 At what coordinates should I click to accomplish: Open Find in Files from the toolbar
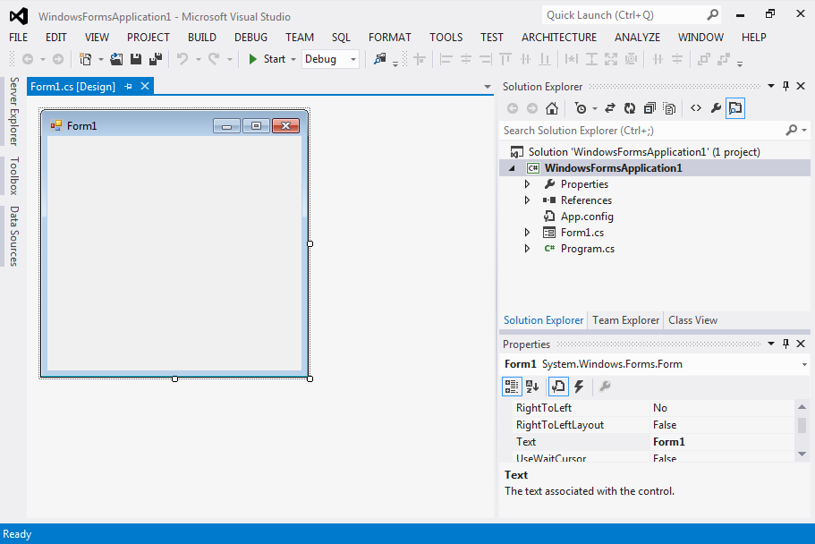(380, 59)
